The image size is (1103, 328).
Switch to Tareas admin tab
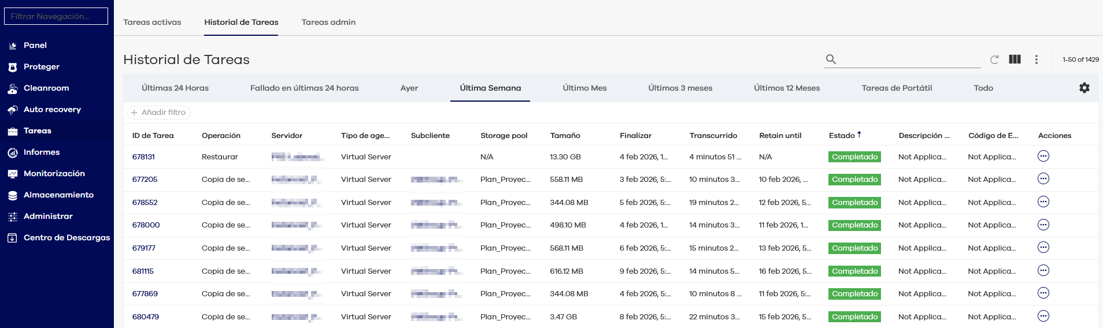click(328, 22)
